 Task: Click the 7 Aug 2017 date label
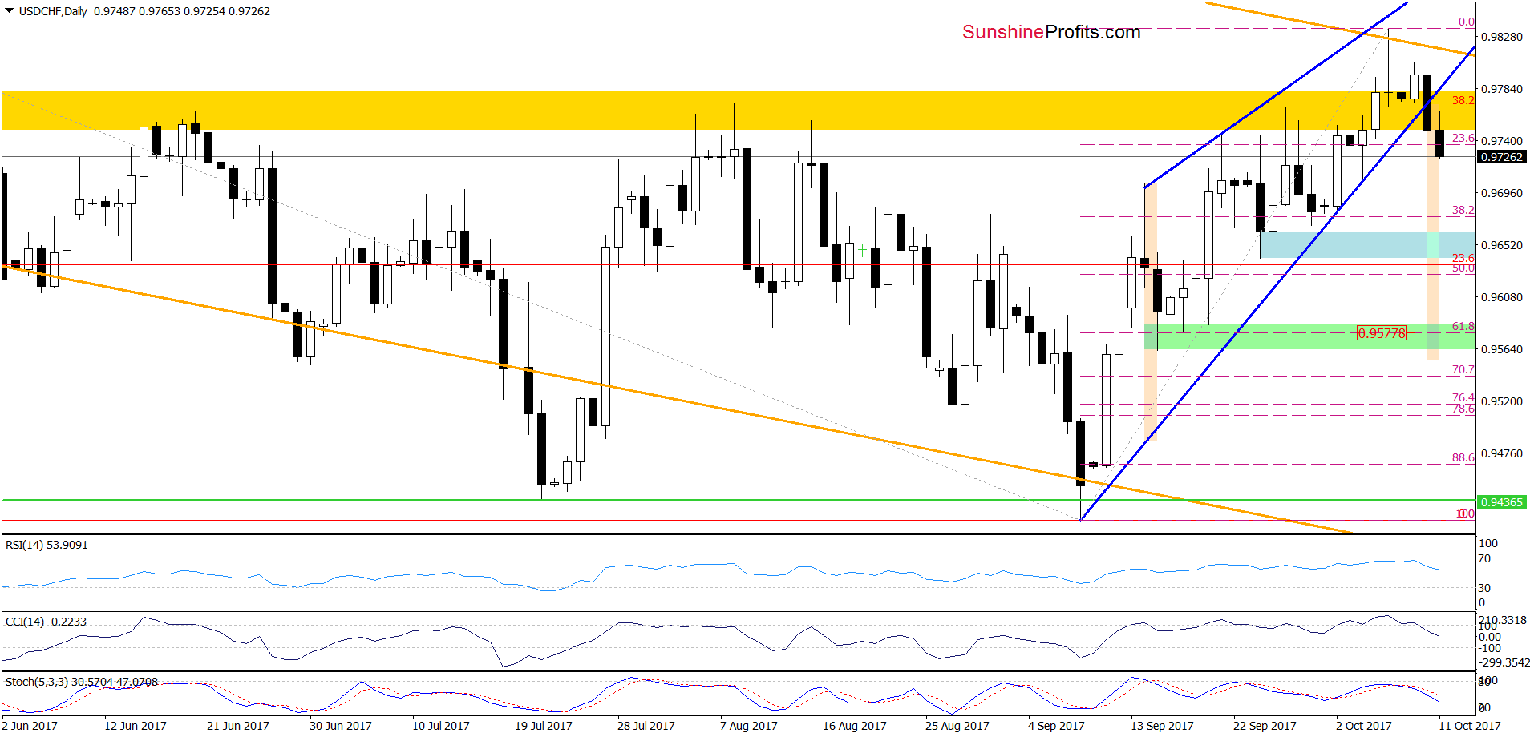coord(749,726)
